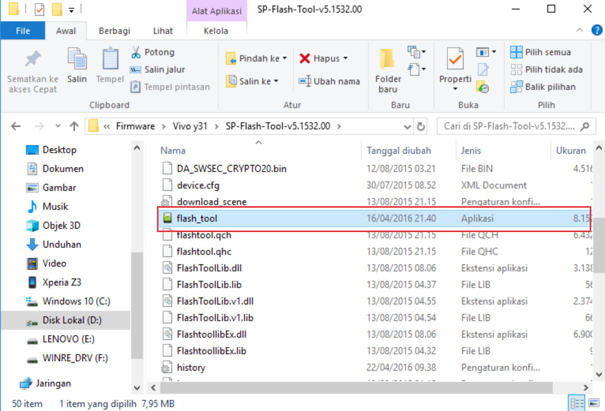Click the search magnifier icon
This screenshot has height=411, width=605.
pyautogui.click(x=585, y=126)
